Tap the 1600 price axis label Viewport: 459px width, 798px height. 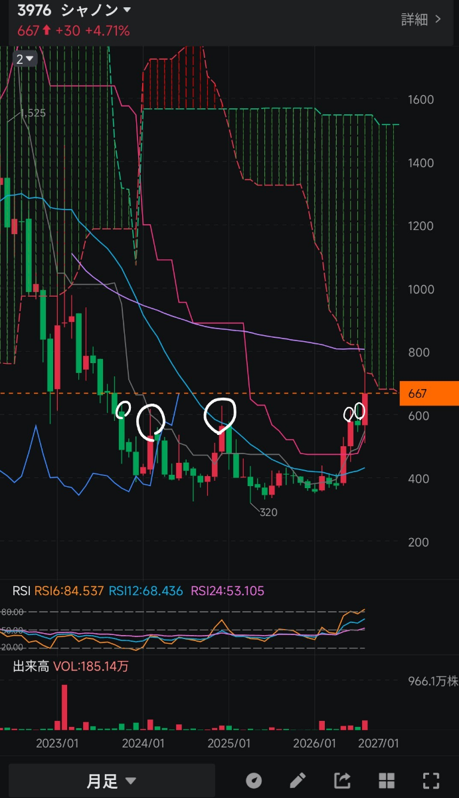click(x=421, y=100)
